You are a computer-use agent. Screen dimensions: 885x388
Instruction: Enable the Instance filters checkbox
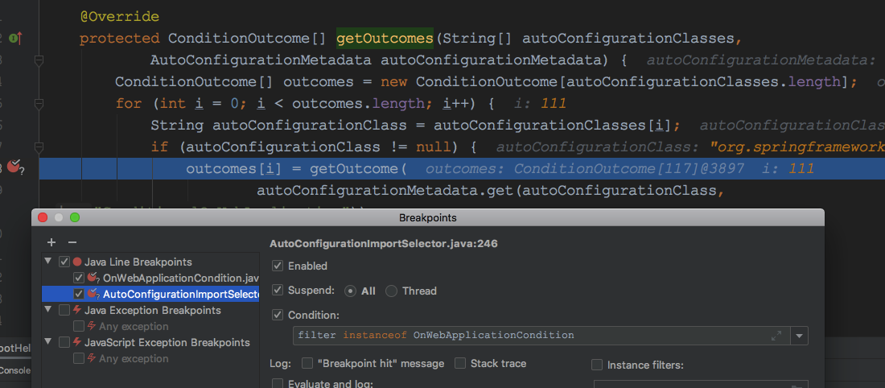pos(597,365)
